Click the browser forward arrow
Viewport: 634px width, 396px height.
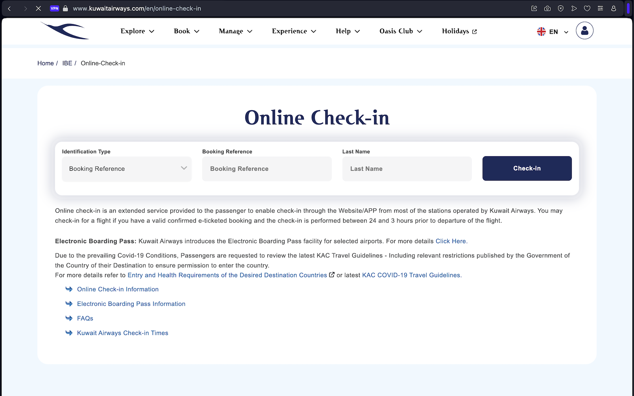point(25,8)
